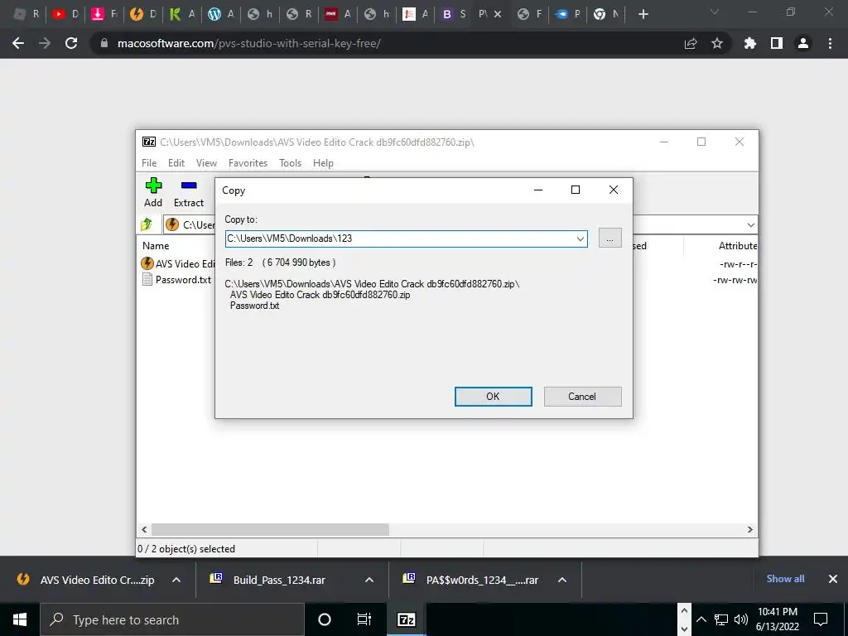The width and height of the screenshot is (848, 636).
Task: Click the Chrome tab search chevron
Action: pyautogui.click(x=715, y=12)
